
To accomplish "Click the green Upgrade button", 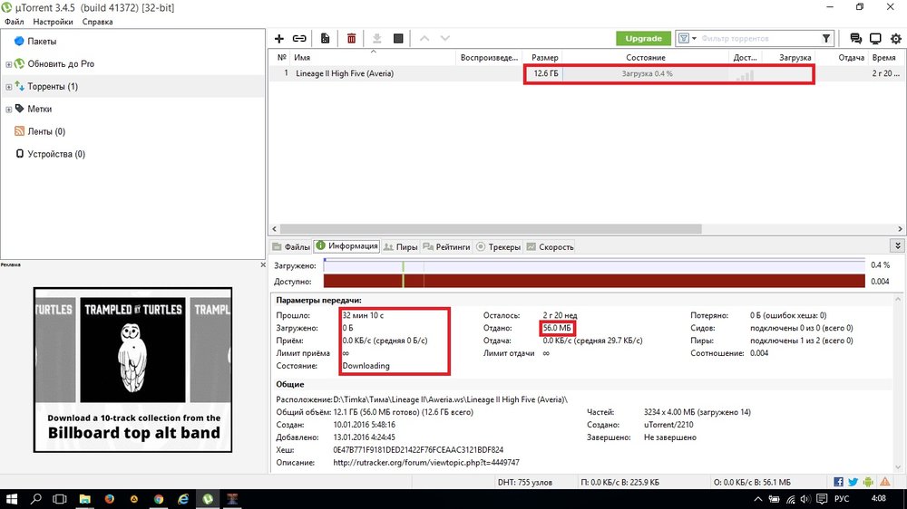I will click(x=643, y=39).
